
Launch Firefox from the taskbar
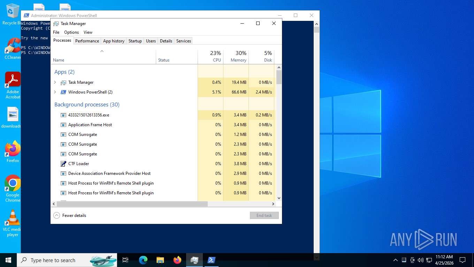[x=177, y=260]
